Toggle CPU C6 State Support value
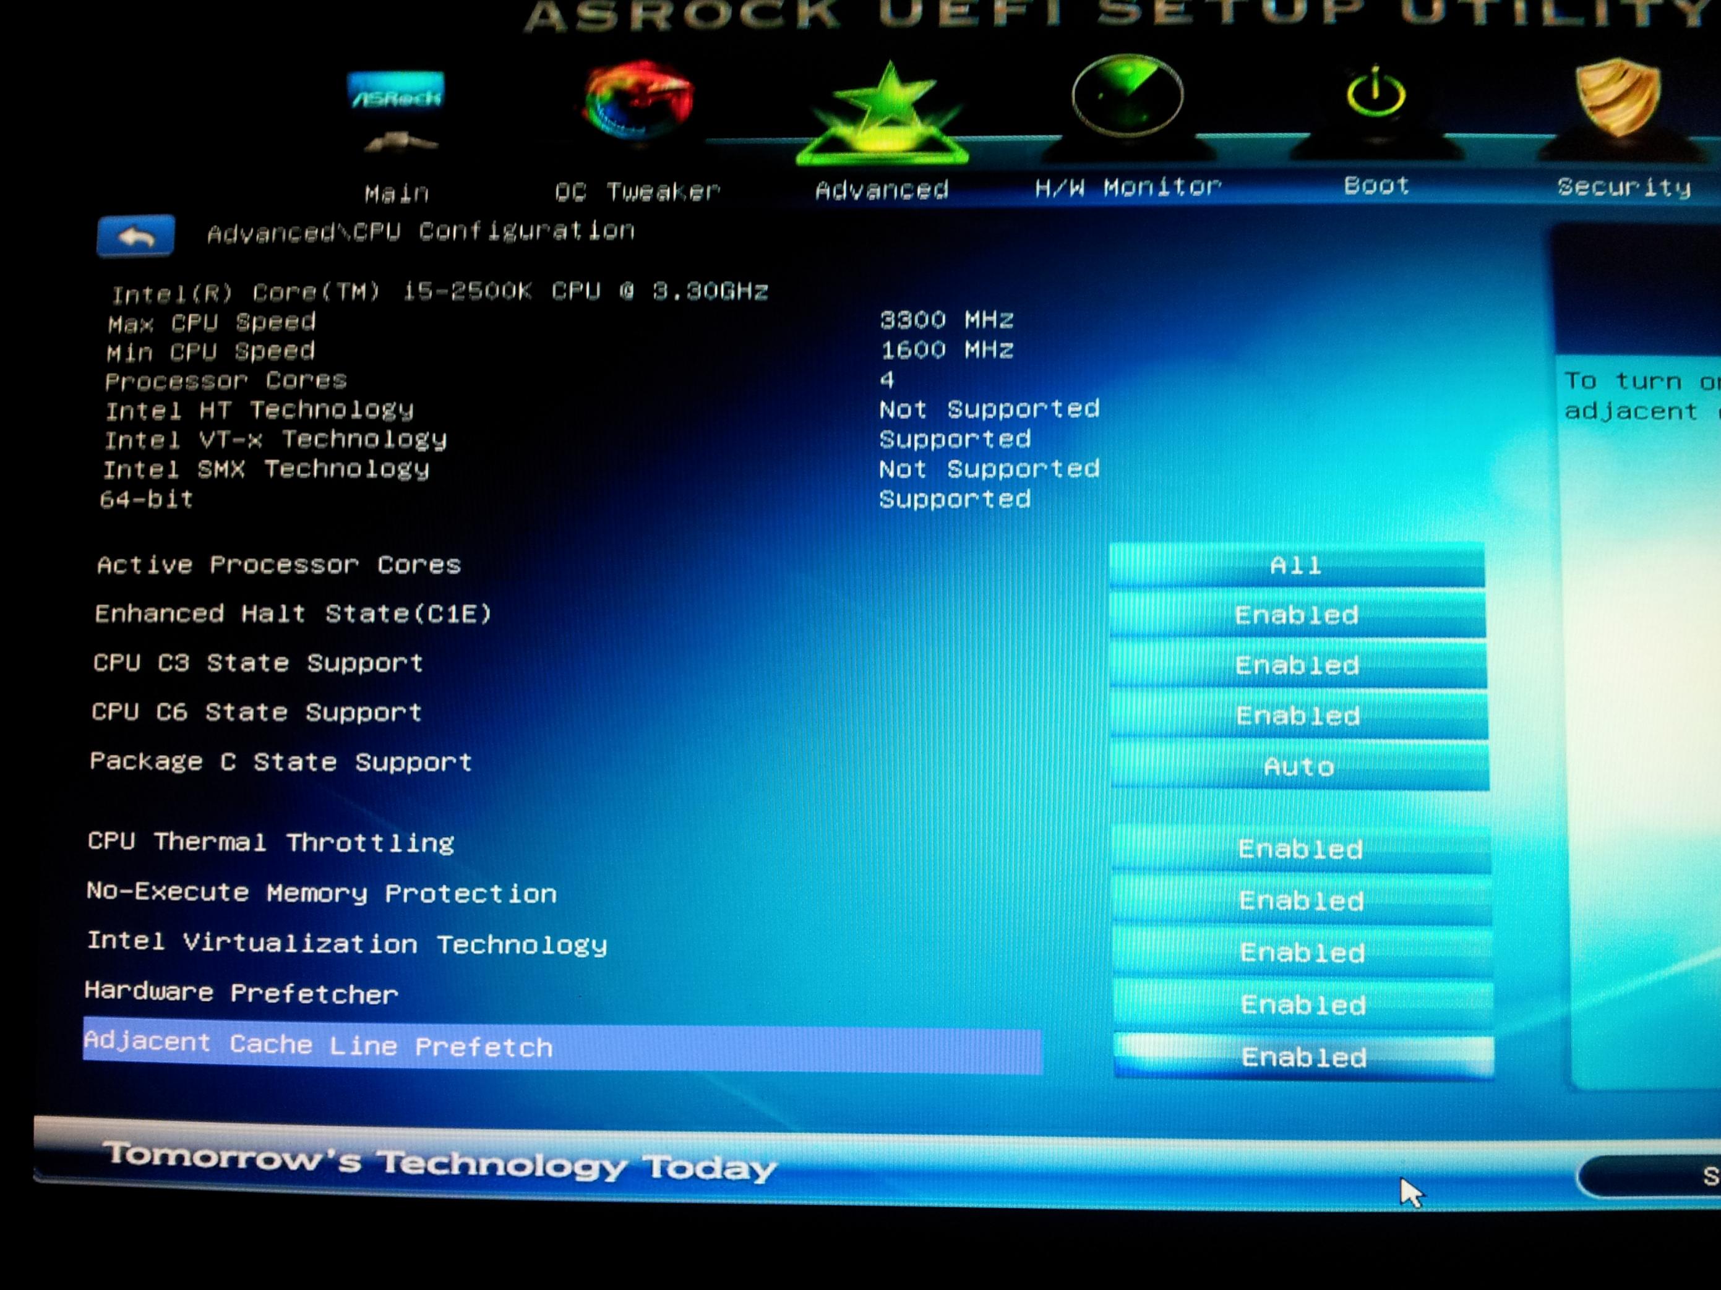The image size is (1721, 1290). coord(1298,716)
